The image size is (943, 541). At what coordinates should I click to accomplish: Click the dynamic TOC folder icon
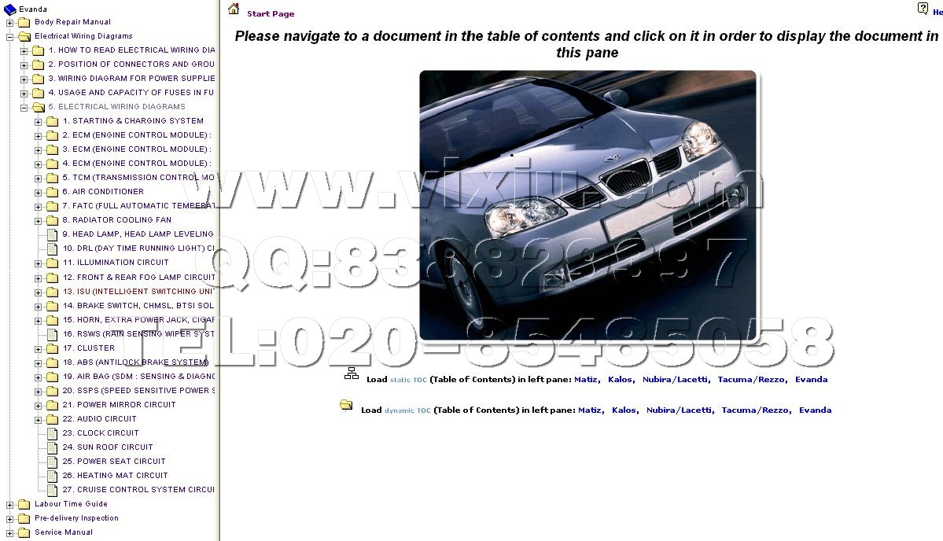click(x=346, y=405)
